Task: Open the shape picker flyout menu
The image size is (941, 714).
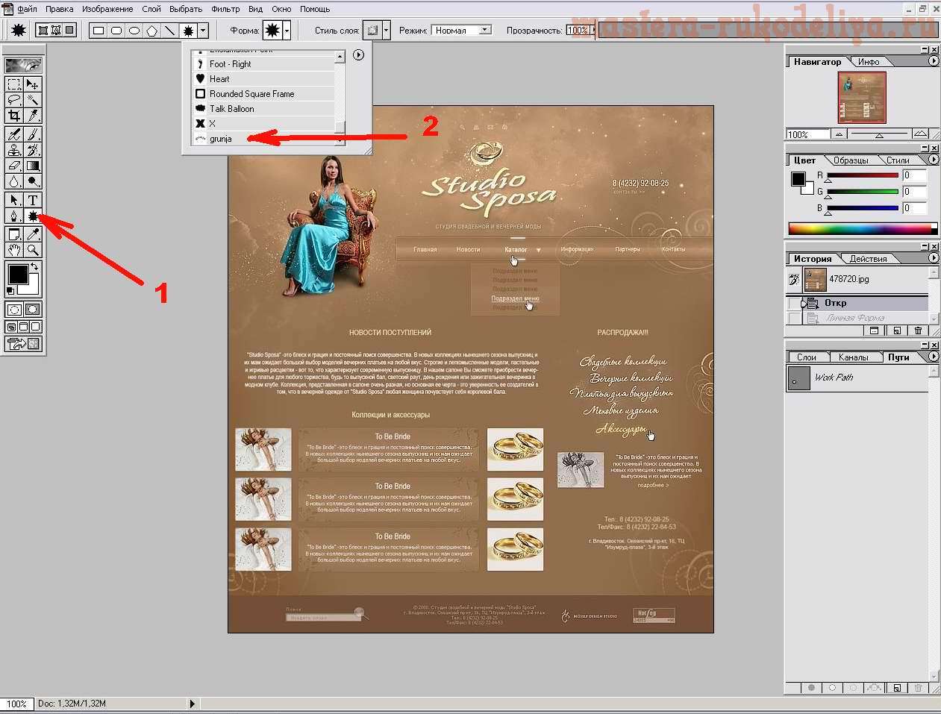Action: click(359, 54)
